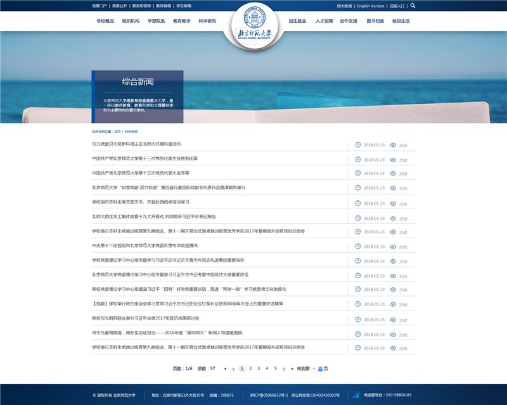This screenshot has height=405, width=507.
Task: Click the previous page arrow in pagination
Action: point(233,368)
